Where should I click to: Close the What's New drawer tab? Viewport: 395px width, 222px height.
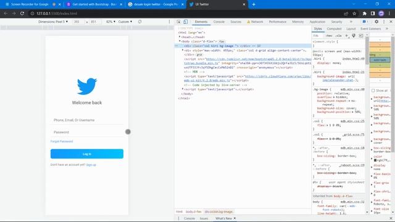[x=235, y=218]
